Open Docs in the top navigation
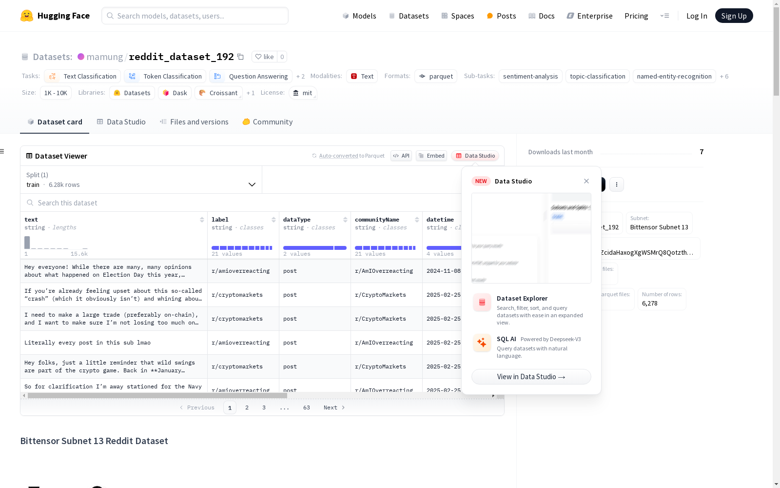Viewport: 780px width, 488px height. point(542,16)
